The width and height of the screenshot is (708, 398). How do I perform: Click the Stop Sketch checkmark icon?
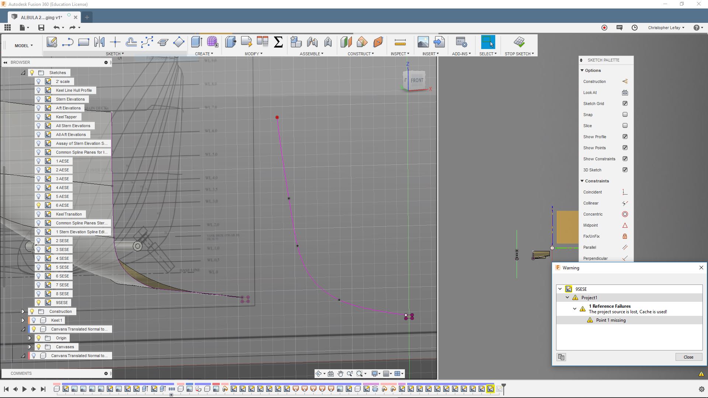coord(519,42)
